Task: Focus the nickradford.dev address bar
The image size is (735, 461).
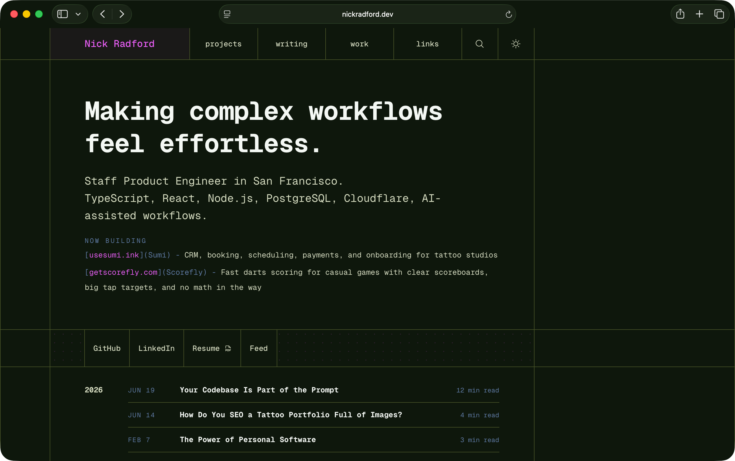Action: (367, 14)
